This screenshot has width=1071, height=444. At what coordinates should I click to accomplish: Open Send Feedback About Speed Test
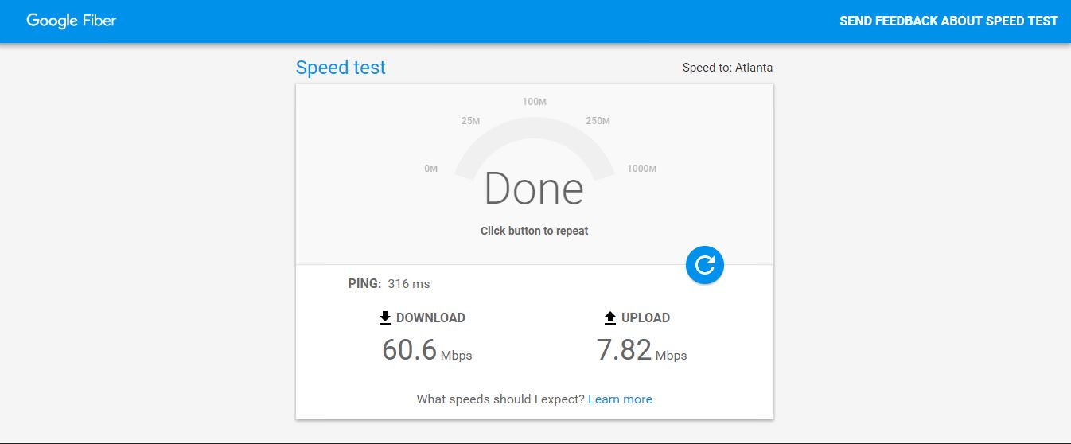point(948,21)
